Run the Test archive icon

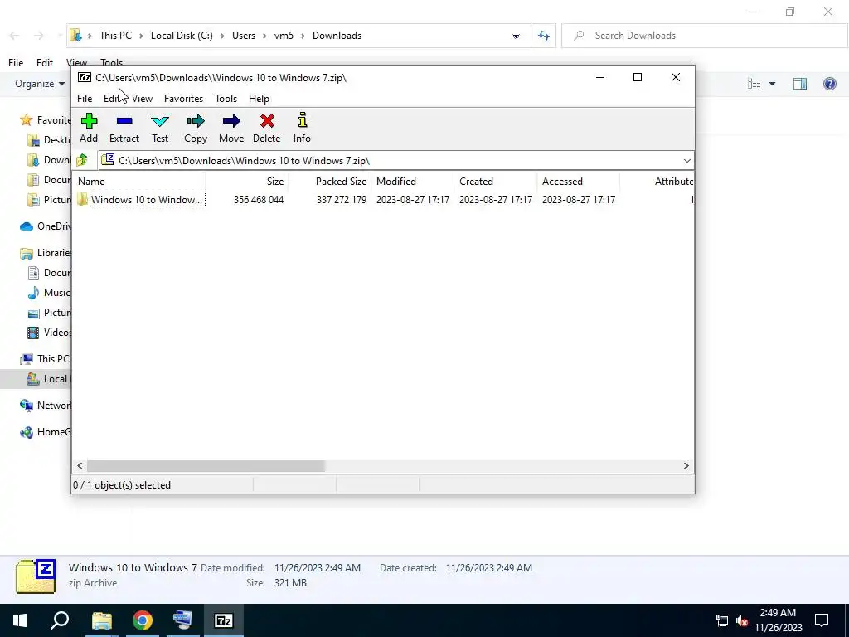(160, 129)
